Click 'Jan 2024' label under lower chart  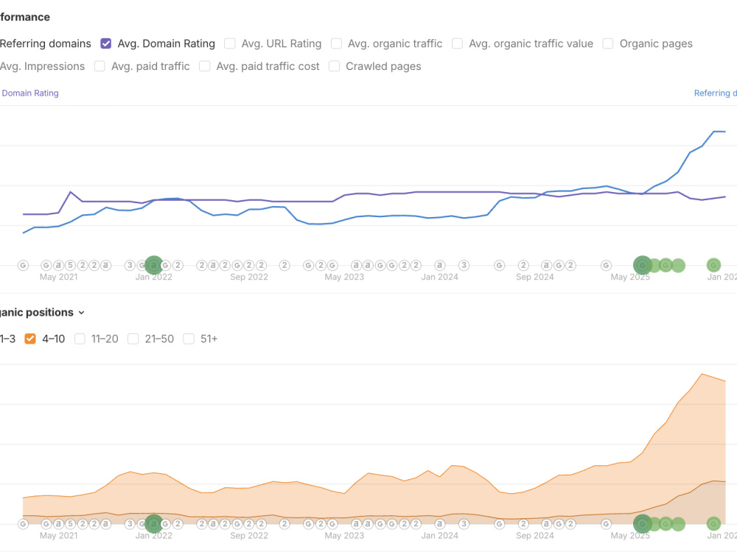click(x=439, y=536)
